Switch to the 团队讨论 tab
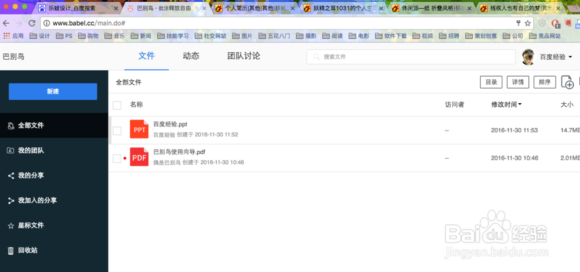The width and height of the screenshot is (580, 272). click(x=244, y=56)
